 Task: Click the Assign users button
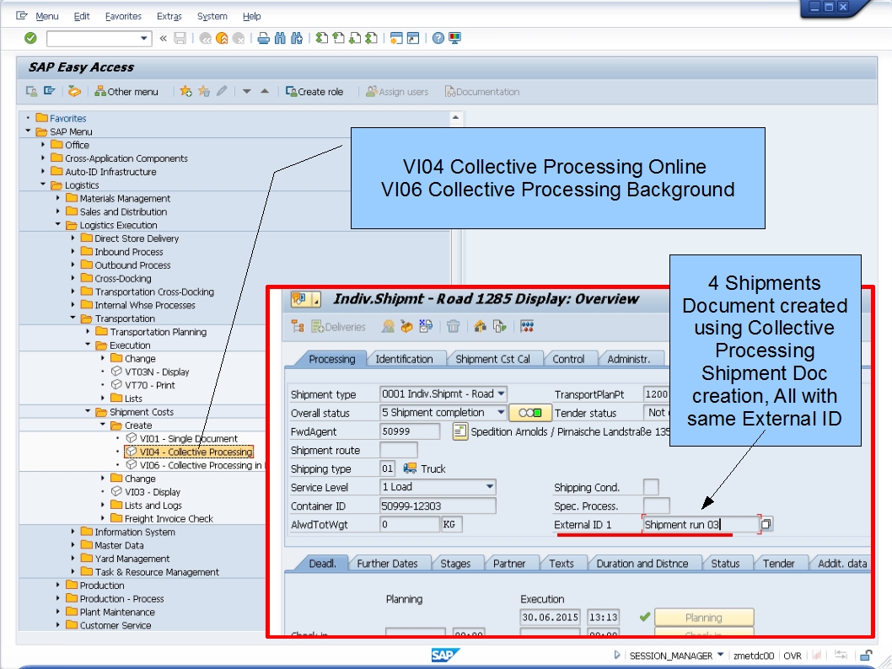(x=397, y=92)
